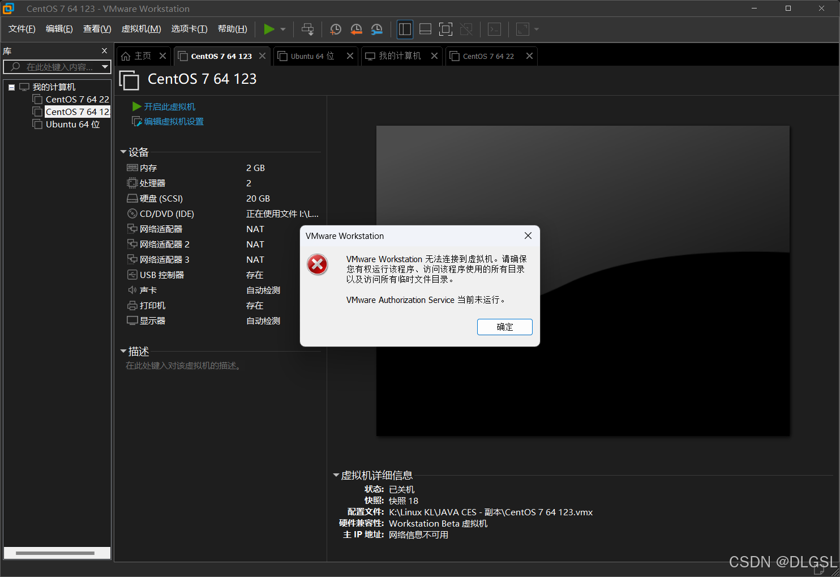Click the 快照 18 snapshot value
Image resolution: width=840 pixels, height=577 pixels.
(404, 501)
